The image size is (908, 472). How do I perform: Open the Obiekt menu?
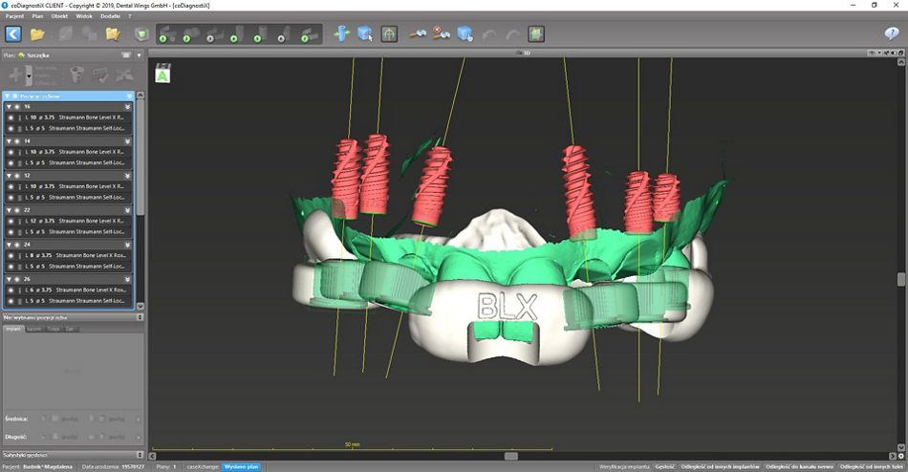tap(59, 16)
